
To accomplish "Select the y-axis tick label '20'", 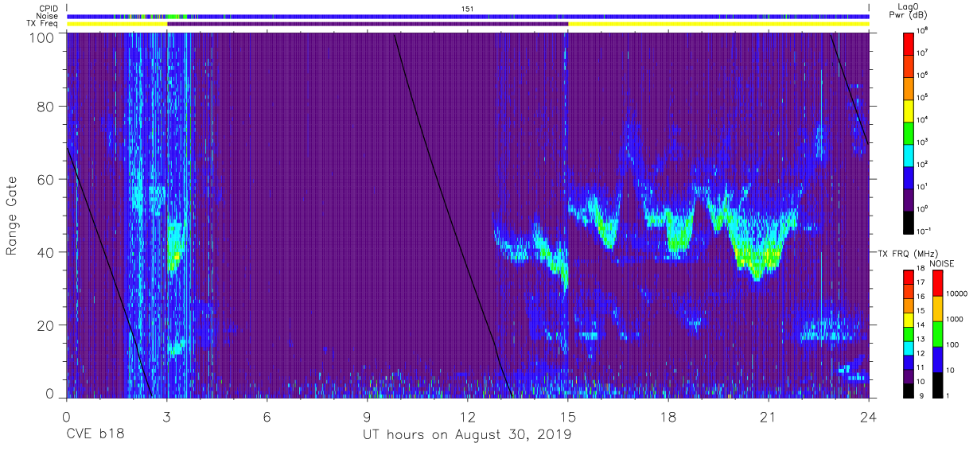I will [x=47, y=325].
